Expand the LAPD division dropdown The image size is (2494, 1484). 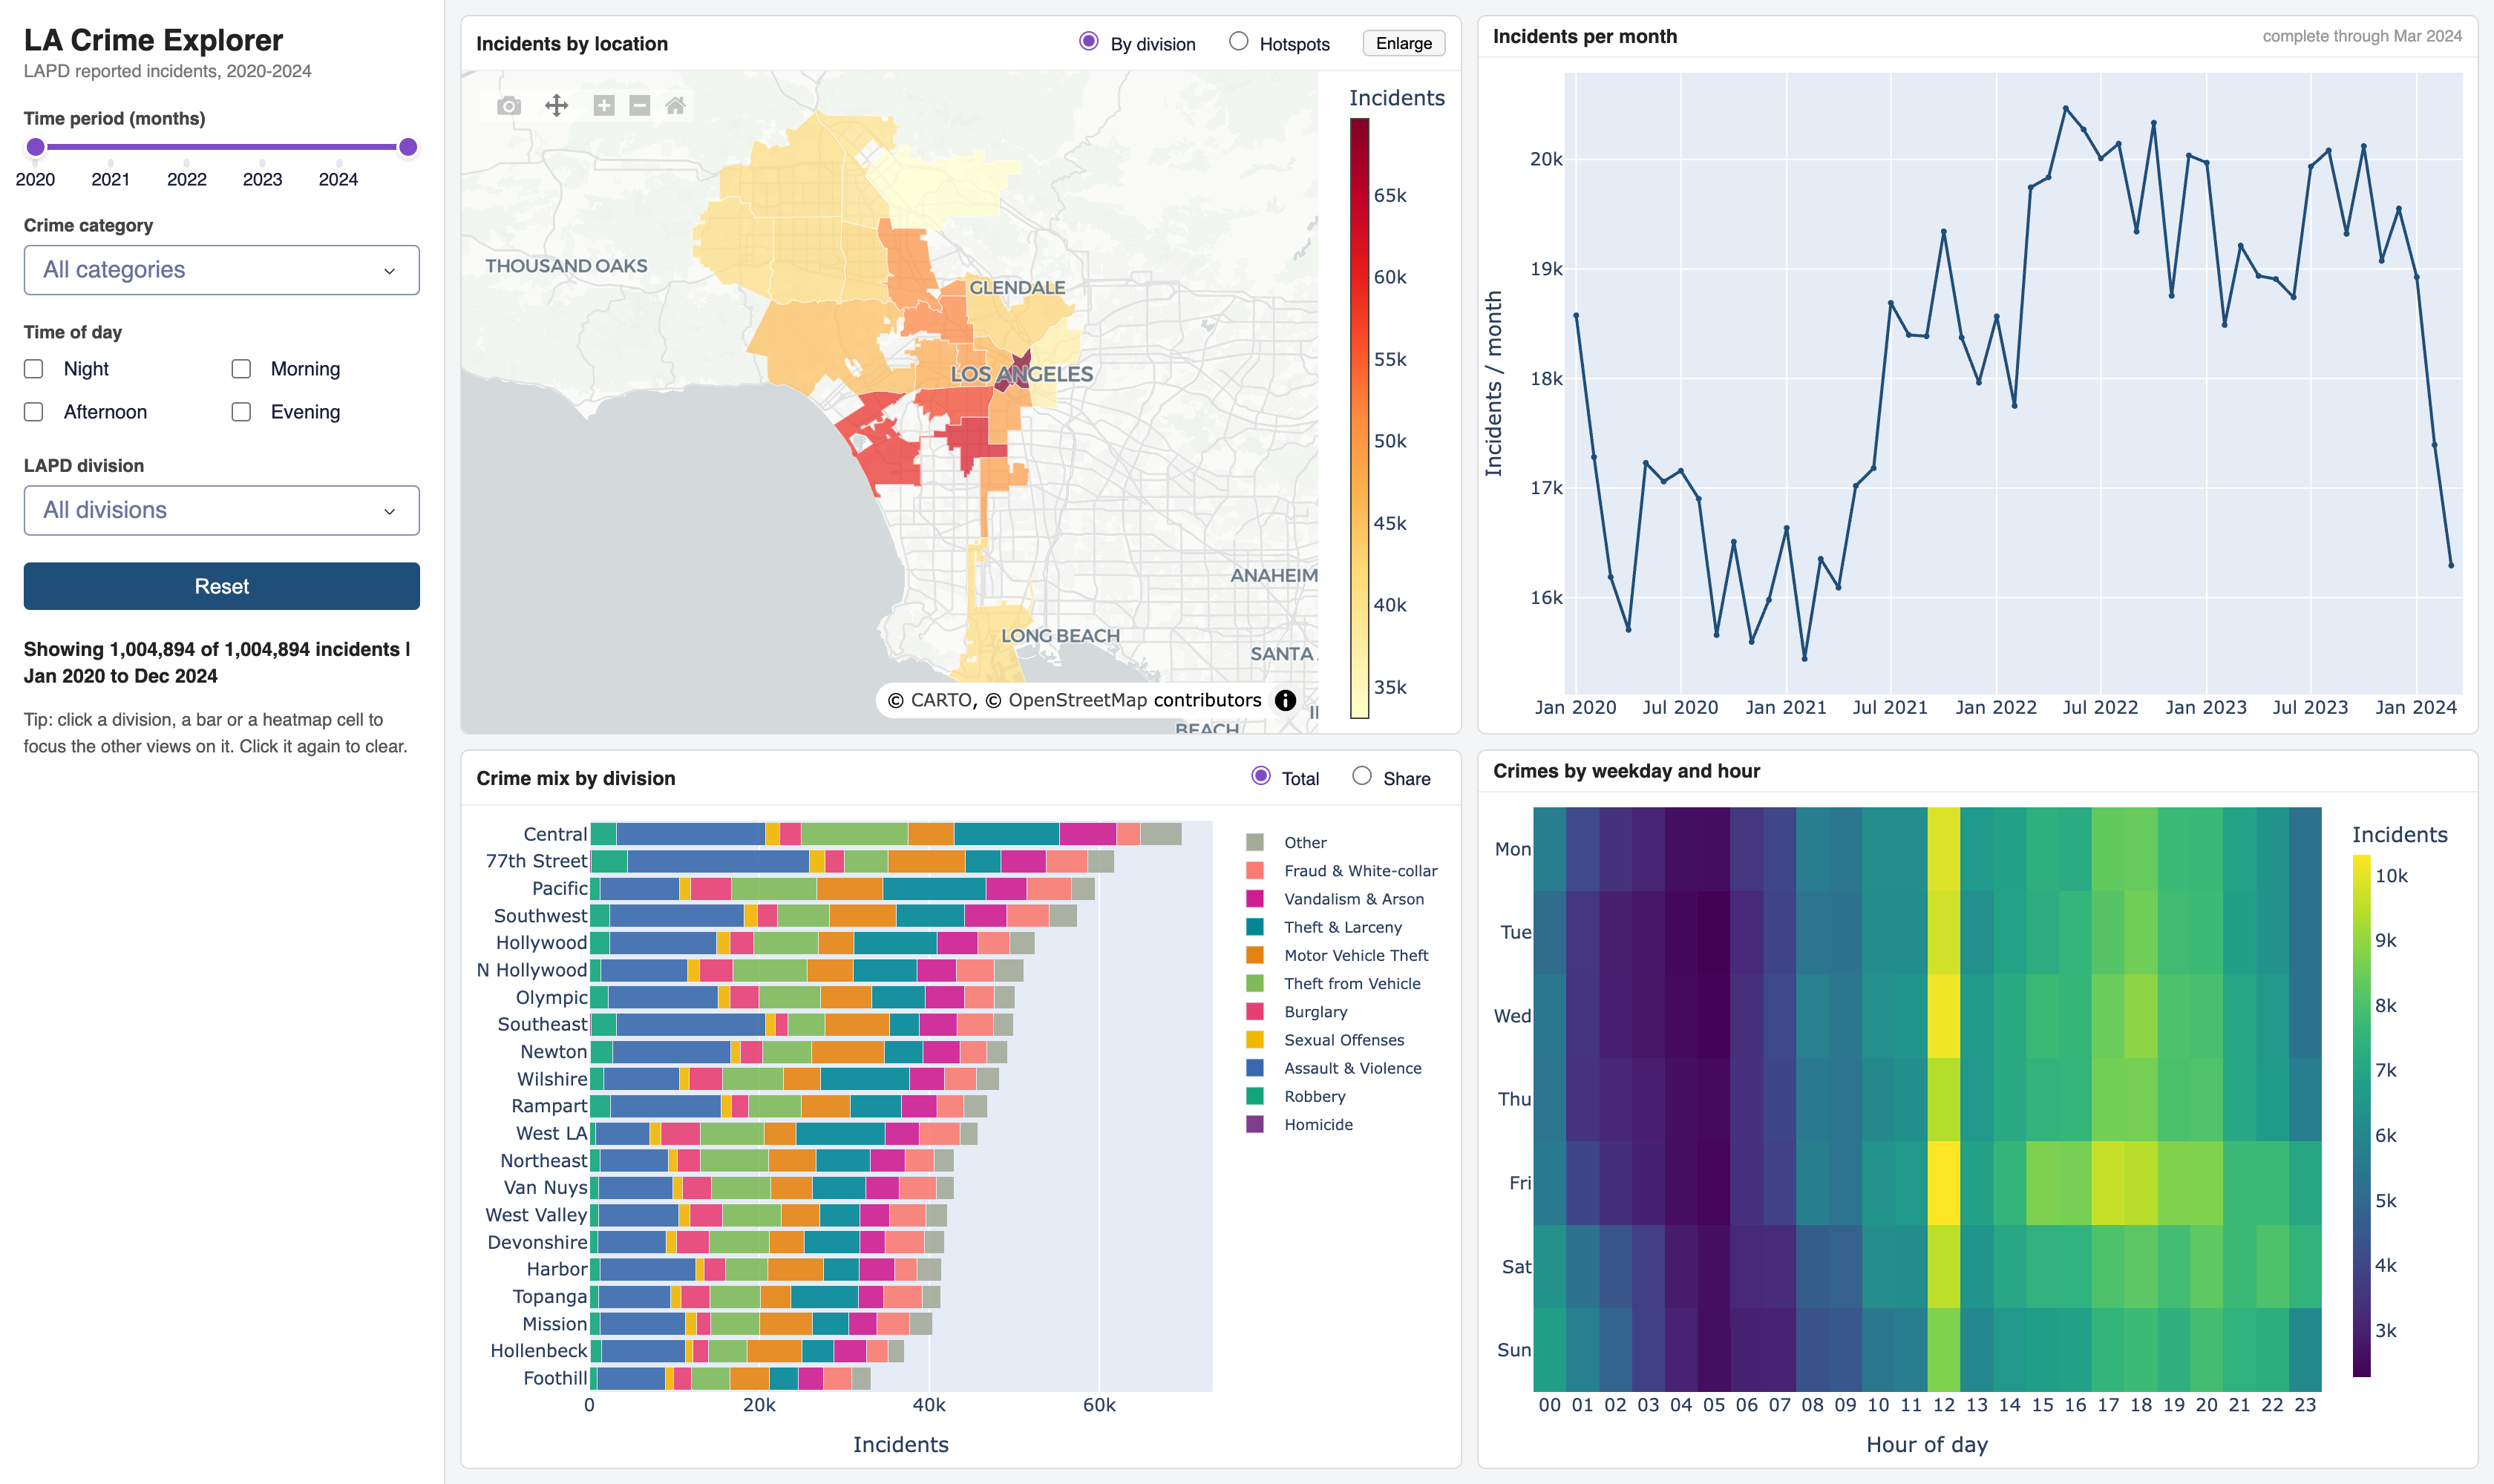[x=221, y=510]
